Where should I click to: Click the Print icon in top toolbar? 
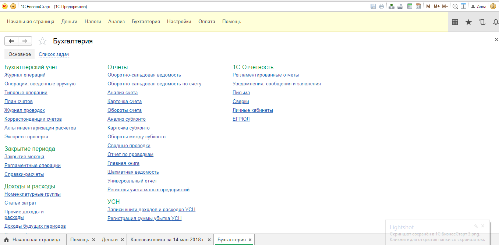pyautogui.click(x=382, y=6)
